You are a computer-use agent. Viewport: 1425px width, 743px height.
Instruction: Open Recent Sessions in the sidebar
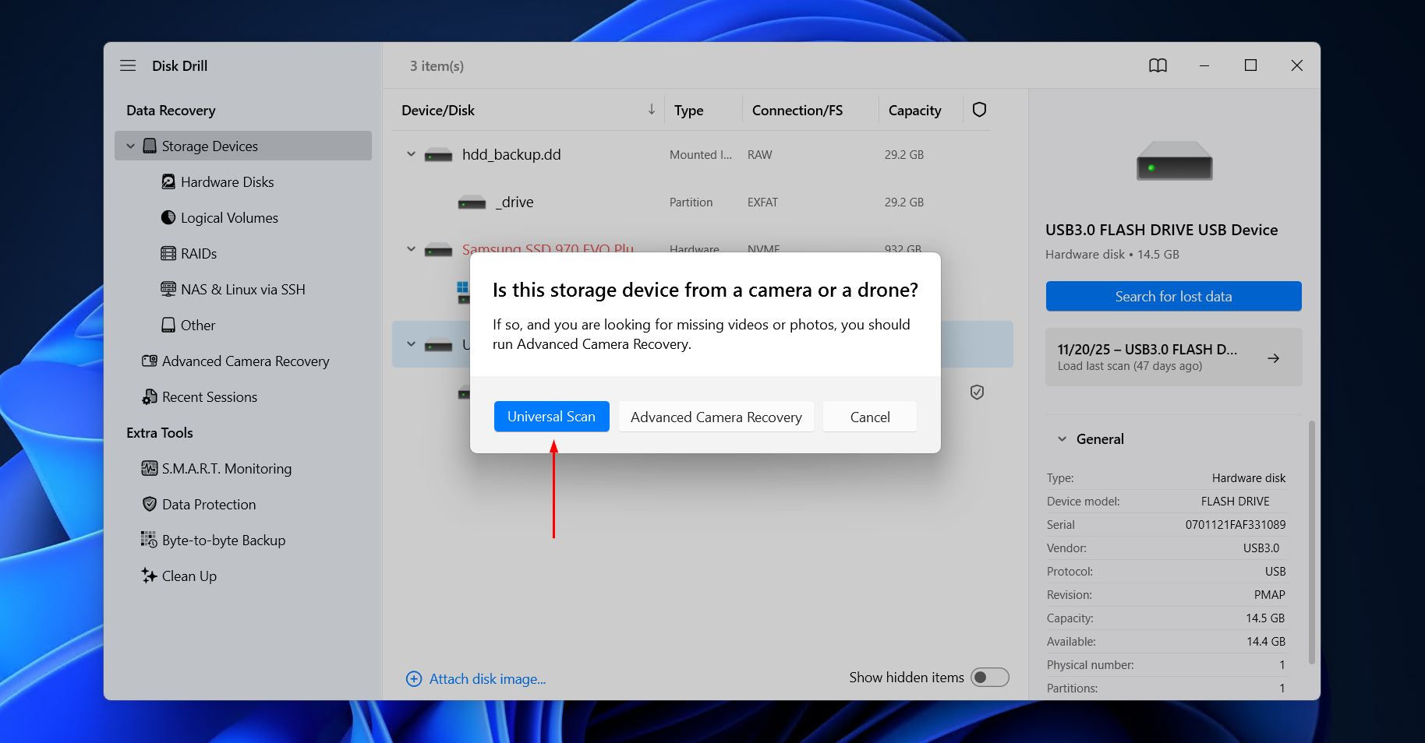pyautogui.click(x=210, y=396)
